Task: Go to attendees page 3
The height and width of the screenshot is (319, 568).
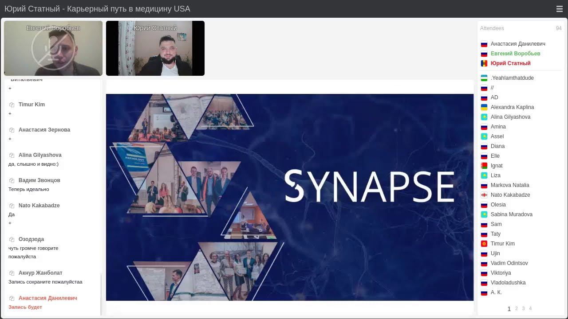Action: pyautogui.click(x=523, y=308)
